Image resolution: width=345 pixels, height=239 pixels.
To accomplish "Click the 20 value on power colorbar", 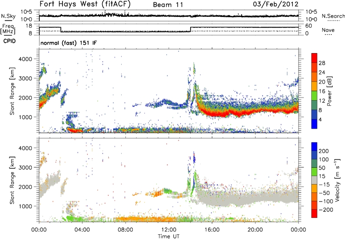I will [322, 82].
